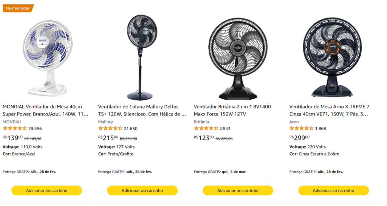This screenshot has width=387, height=206.
Task: Add the Mallory Delfos fan to cart
Action: coord(142,191)
